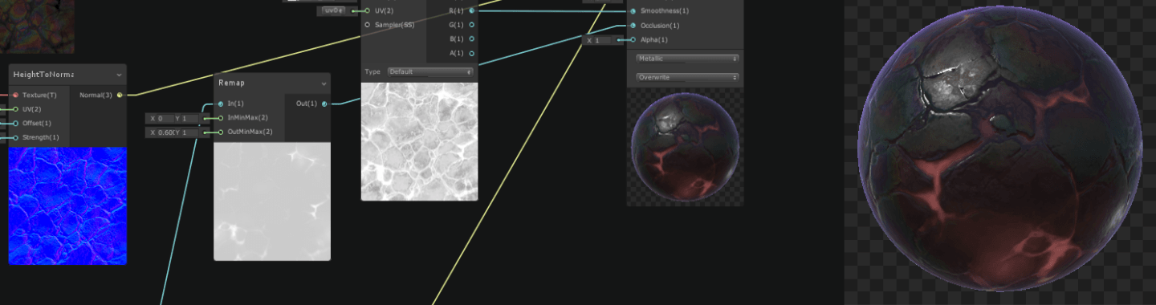This screenshot has height=305, width=1156.
Task: Click the Normal(3) output port
Action: (120, 96)
